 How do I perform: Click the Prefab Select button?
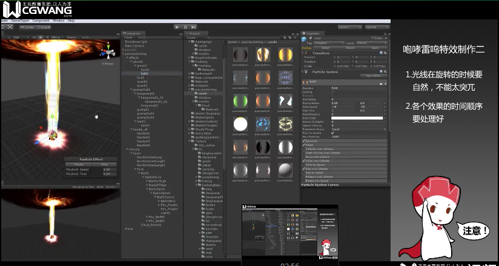pos(326,48)
